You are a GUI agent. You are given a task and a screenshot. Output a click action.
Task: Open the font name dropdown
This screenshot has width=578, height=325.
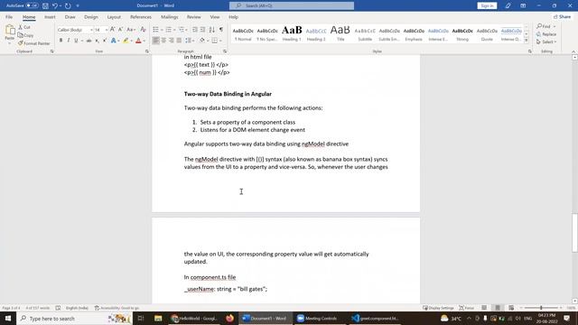91,30
